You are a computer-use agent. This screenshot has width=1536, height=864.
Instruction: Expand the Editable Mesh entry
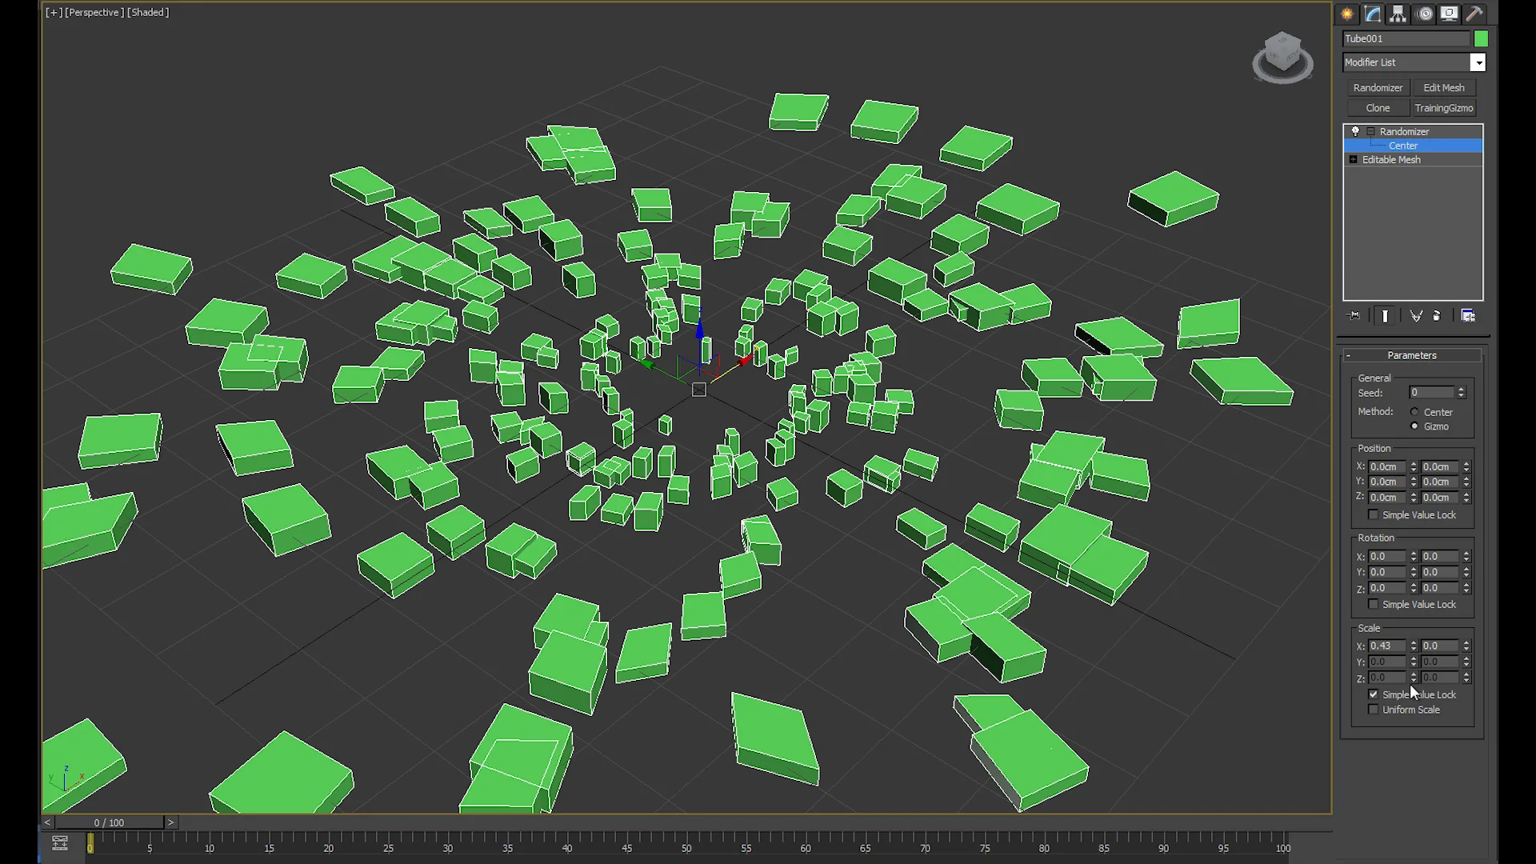click(x=1351, y=159)
